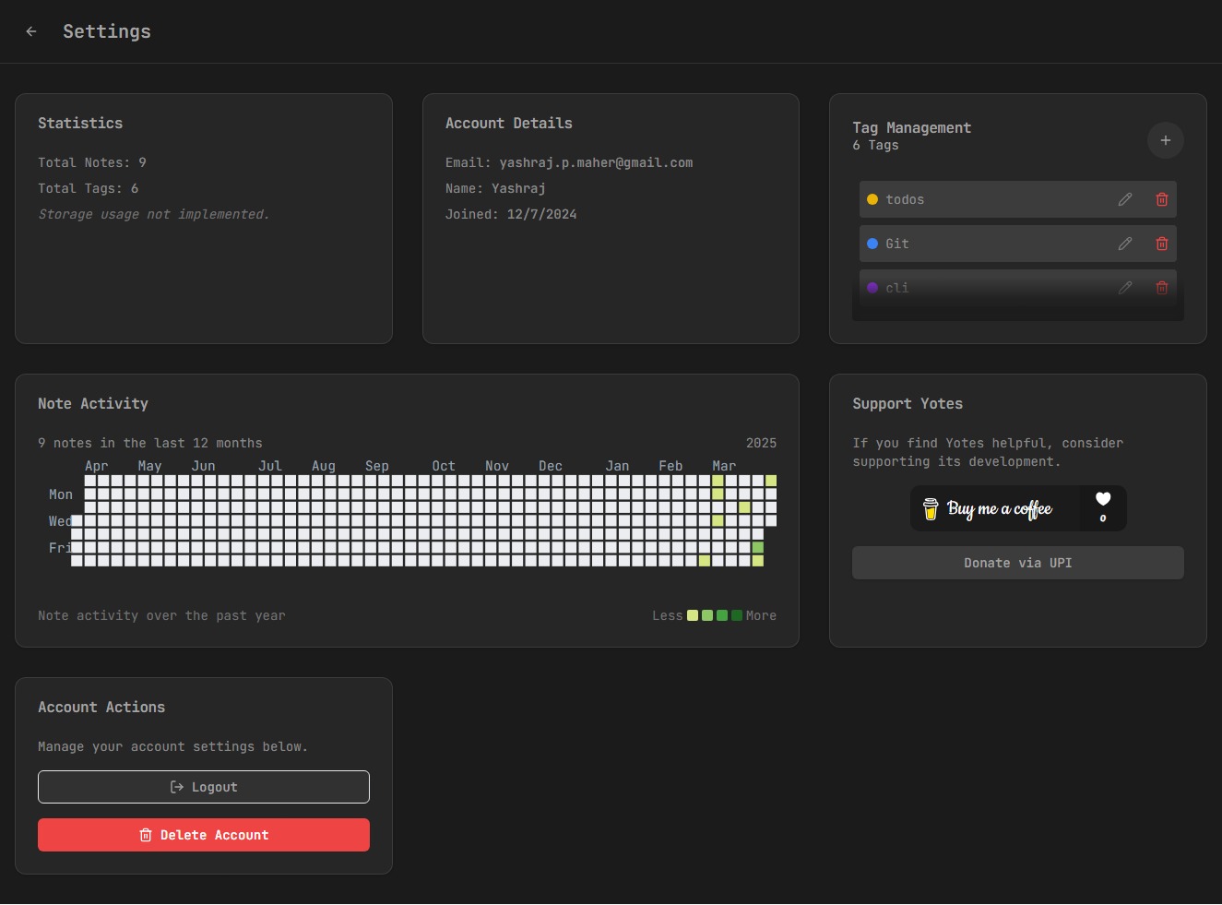Click the Note Activity heading
This screenshot has width=1222, height=905.
pos(93,403)
